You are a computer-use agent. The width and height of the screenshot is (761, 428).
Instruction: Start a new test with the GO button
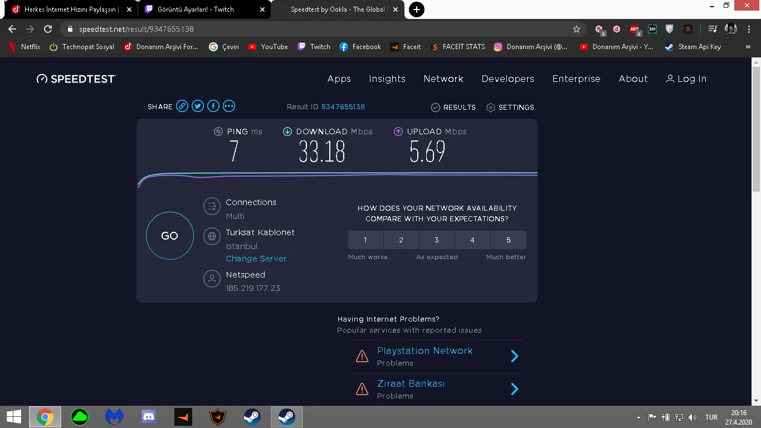coord(170,236)
